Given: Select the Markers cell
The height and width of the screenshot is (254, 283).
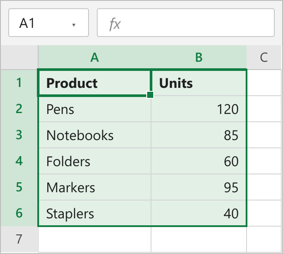Looking at the screenshot, I should [95, 187].
